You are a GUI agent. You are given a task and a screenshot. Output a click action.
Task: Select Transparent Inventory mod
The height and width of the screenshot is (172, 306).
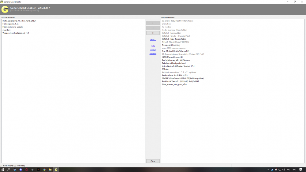(x=171, y=45)
